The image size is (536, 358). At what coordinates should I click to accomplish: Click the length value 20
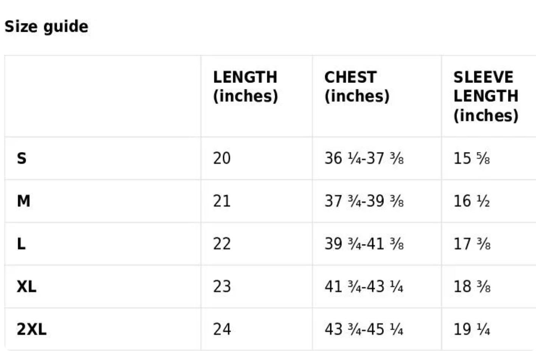221,158
